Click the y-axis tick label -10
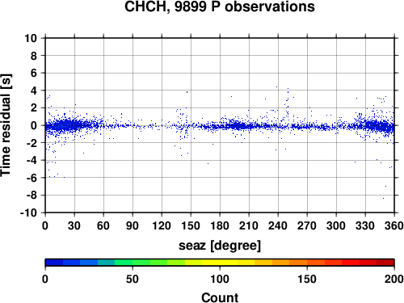Screen dimensions: 404x303 [x=28, y=213]
